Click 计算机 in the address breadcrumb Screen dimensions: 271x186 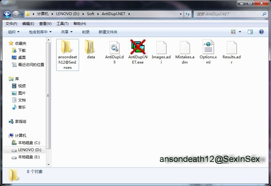43,14
